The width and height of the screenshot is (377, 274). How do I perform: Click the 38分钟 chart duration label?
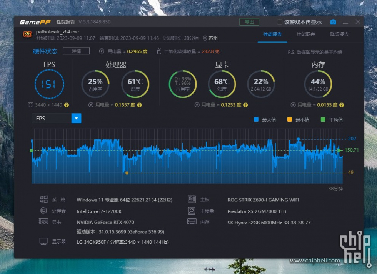tap(335, 188)
